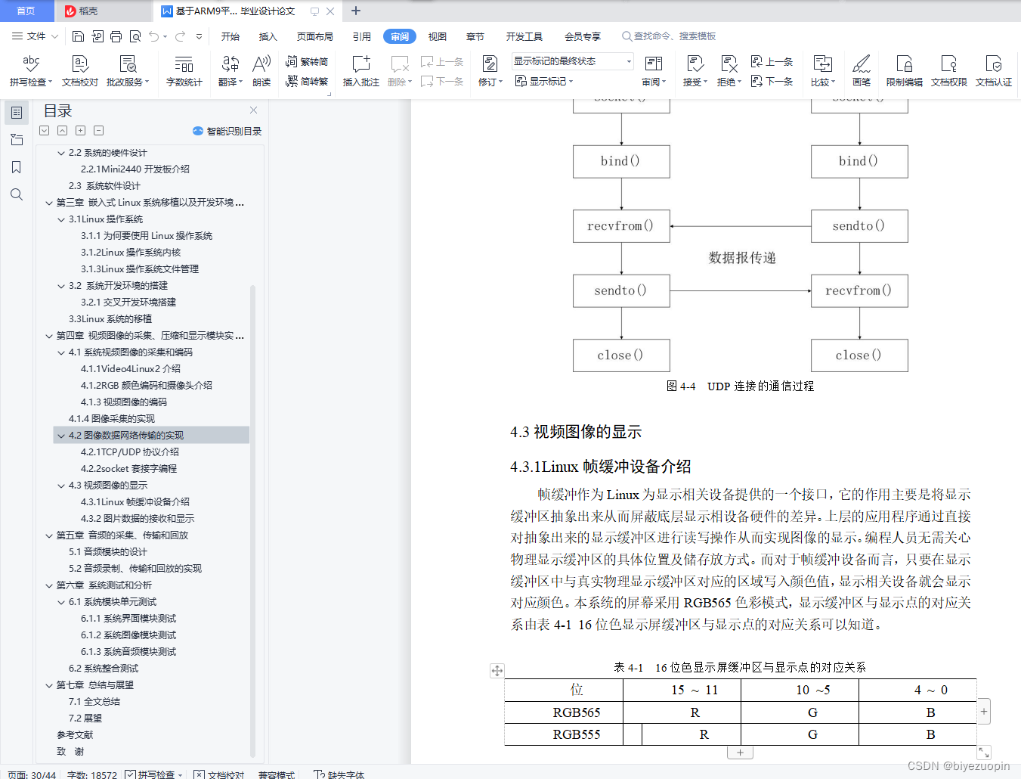This screenshot has height=779, width=1021.
Task: Open the 目录 outline sidebar icon
Action: (17, 113)
